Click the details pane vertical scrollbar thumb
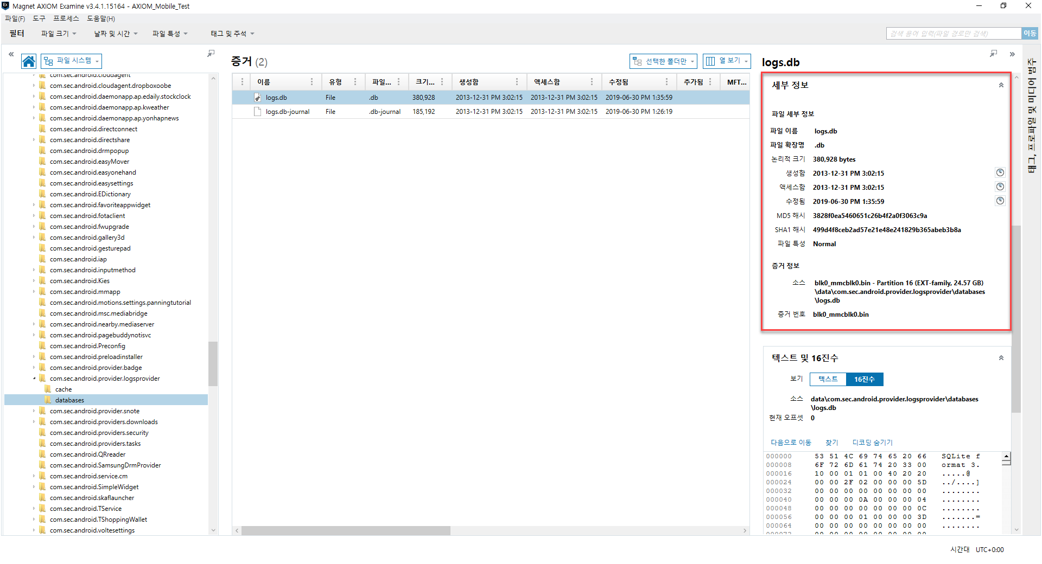 coord(1016,319)
